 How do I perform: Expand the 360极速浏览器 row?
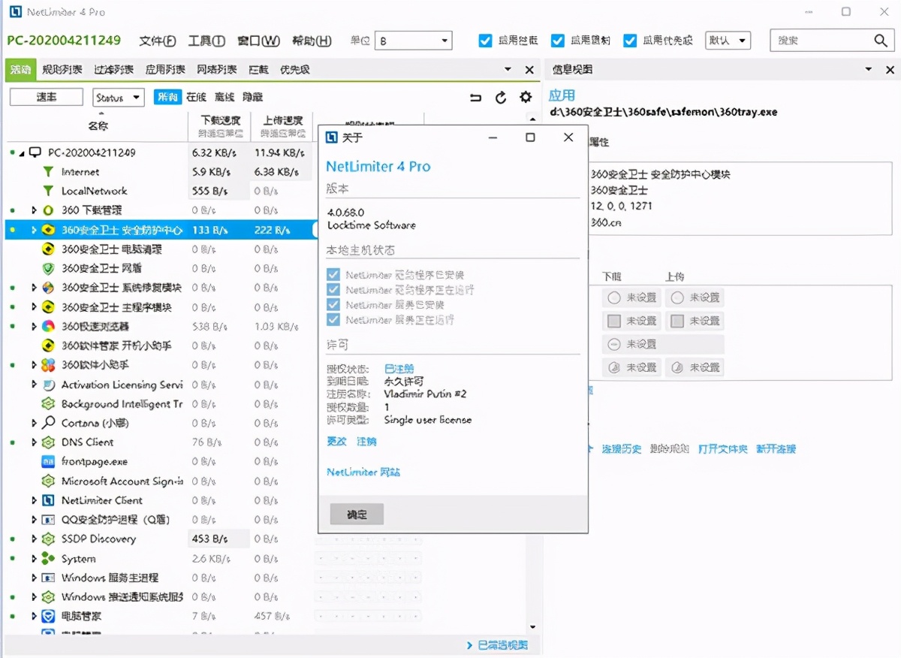34,326
